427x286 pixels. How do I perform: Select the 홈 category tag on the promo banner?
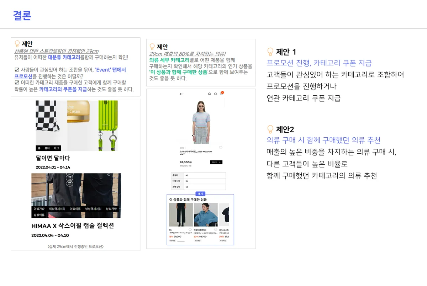pyautogui.click(x=39, y=148)
